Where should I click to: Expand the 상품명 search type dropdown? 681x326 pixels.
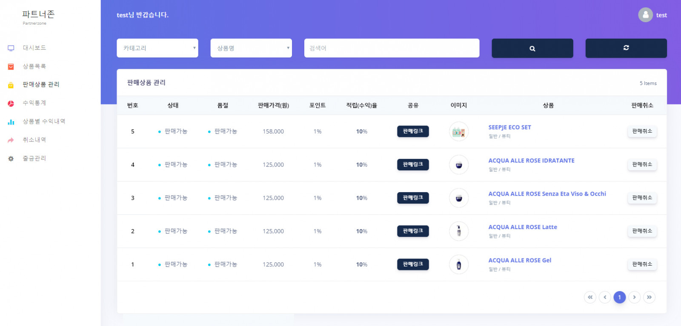tap(251, 48)
